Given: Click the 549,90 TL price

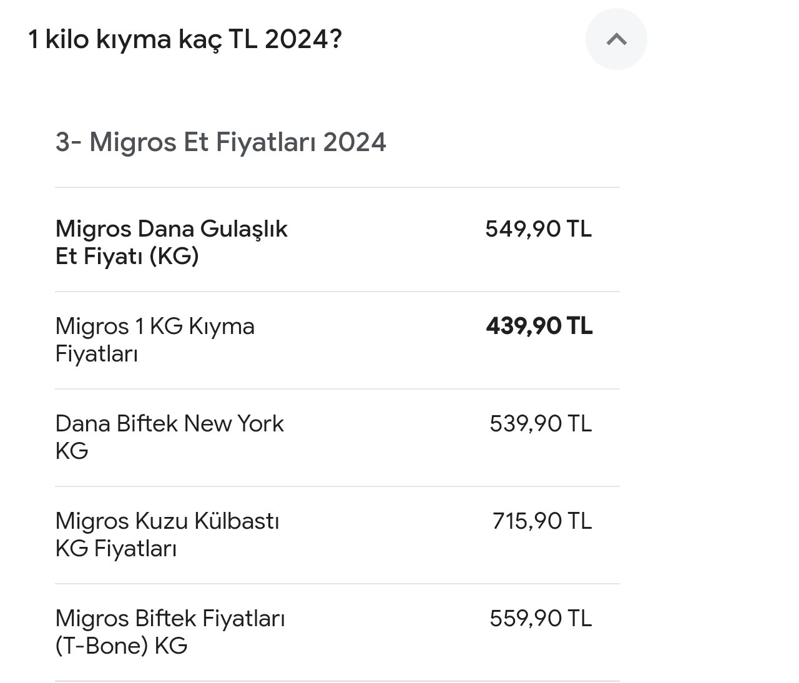Looking at the screenshot, I should click(539, 229).
